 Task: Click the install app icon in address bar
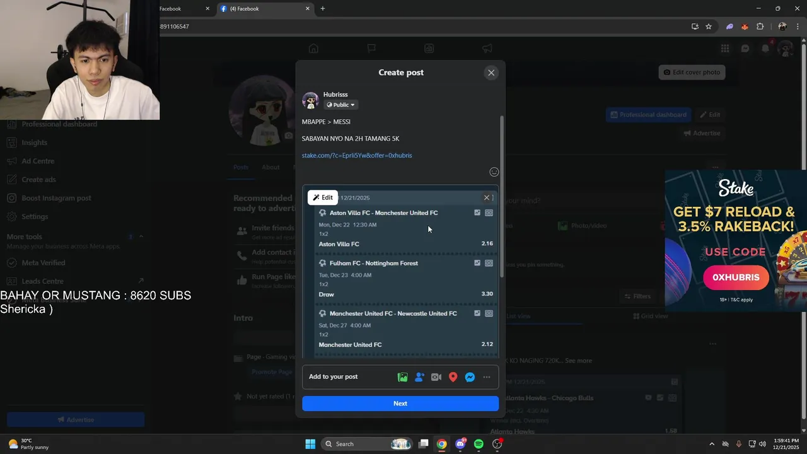(x=695, y=26)
